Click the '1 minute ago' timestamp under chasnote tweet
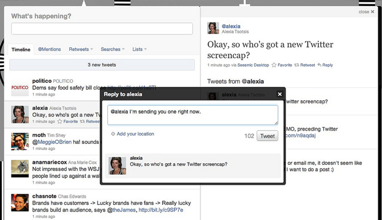Image resolution: width=382 pixels, height=220 pixels. pos(44,216)
